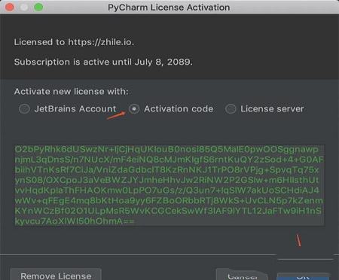Click the green zoom window button

(x=38, y=7)
